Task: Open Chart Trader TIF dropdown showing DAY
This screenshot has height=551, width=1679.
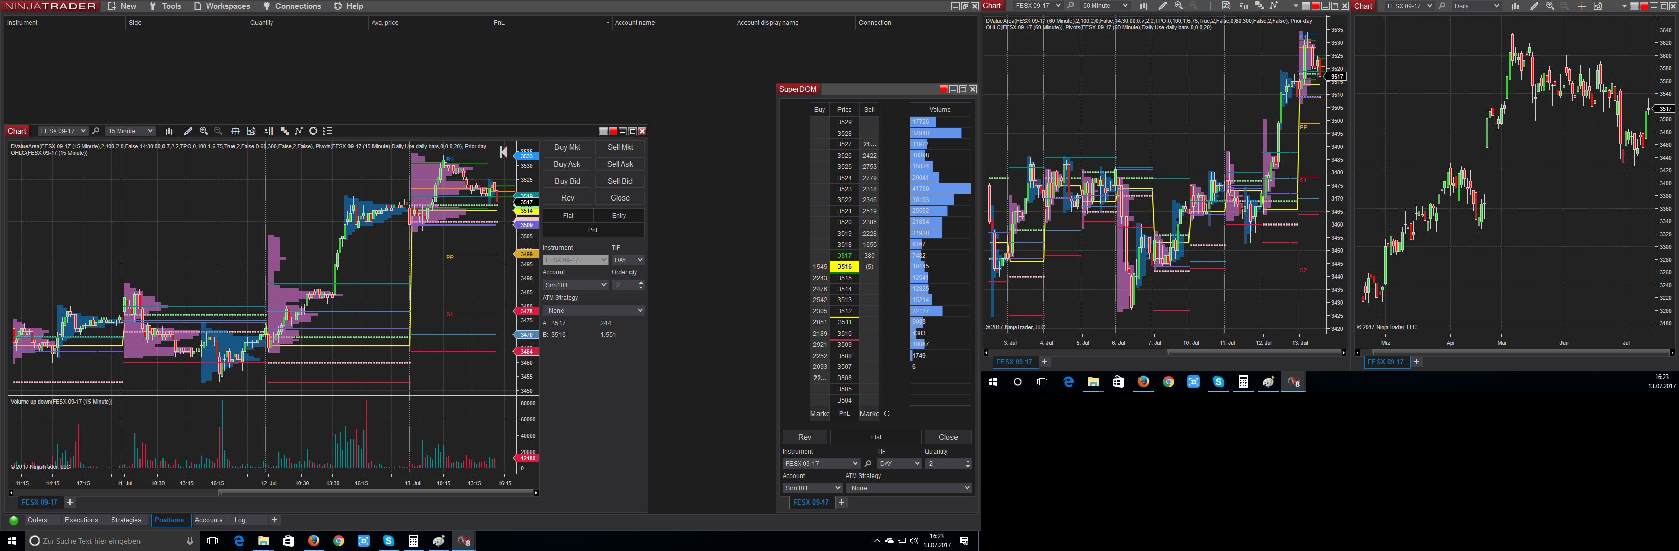Action: (x=627, y=260)
